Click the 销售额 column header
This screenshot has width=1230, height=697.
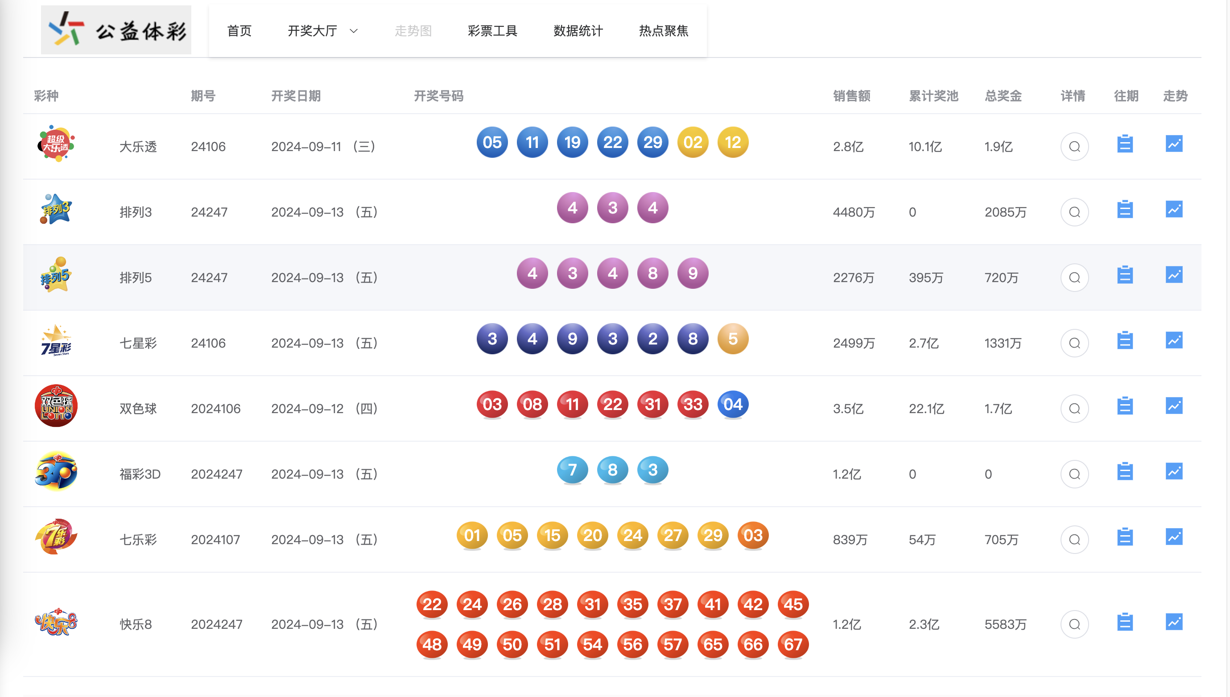click(x=852, y=96)
